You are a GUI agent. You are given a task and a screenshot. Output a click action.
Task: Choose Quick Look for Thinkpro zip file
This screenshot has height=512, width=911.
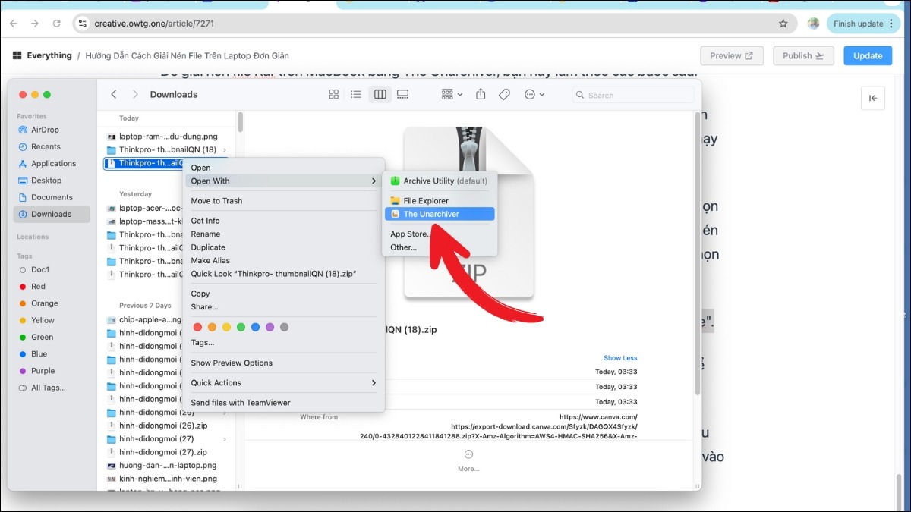[x=284, y=274]
